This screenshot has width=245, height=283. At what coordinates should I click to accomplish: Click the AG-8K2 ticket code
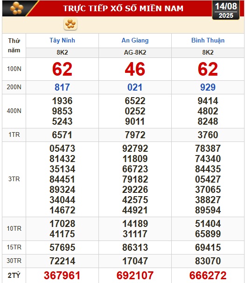[135, 52]
